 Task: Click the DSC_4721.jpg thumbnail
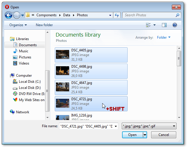tap(63, 103)
